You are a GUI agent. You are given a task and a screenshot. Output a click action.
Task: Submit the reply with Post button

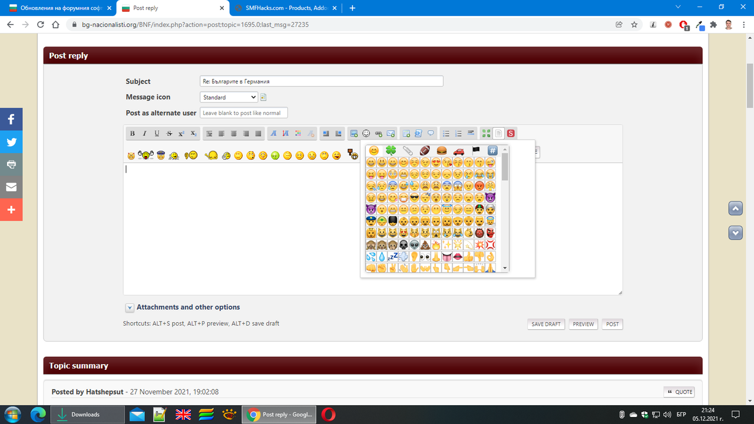click(613, 324)
